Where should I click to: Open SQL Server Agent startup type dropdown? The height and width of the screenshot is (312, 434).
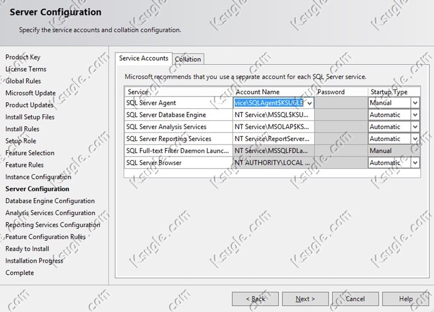[415, 103]
